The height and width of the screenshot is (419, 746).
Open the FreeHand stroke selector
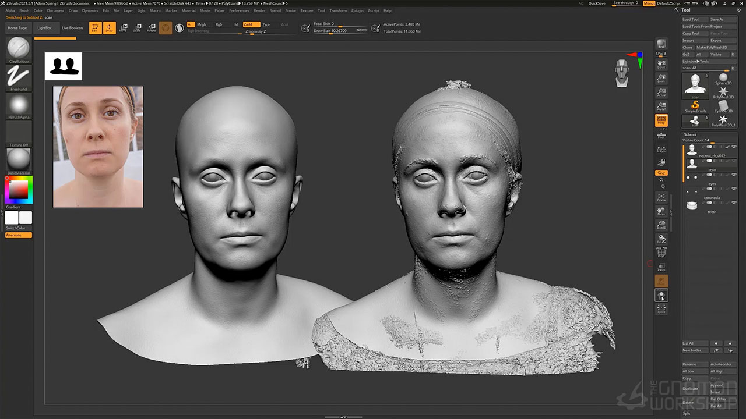point(19,76)
